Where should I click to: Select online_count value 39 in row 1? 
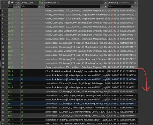tap(33, 11)
